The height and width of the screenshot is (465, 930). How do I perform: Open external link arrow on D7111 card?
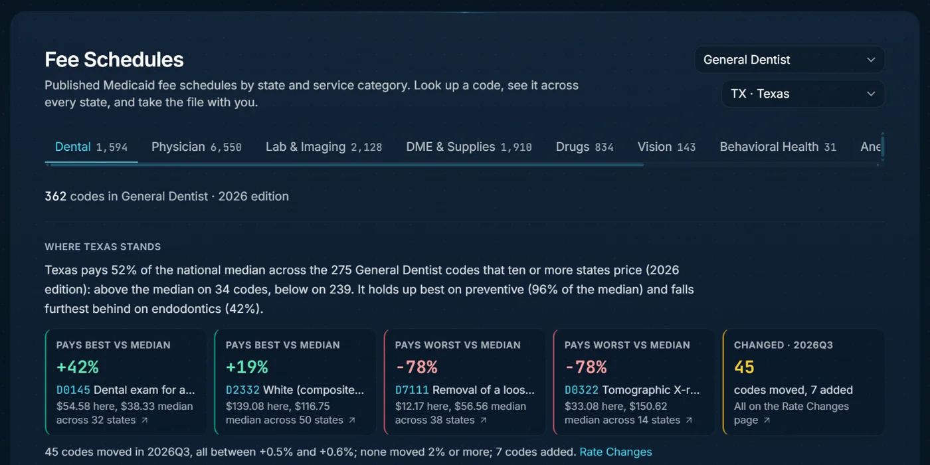[x=483, y=420]
